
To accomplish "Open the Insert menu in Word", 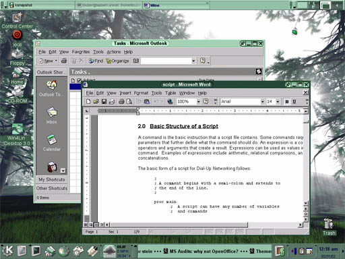I will point(125,93).
